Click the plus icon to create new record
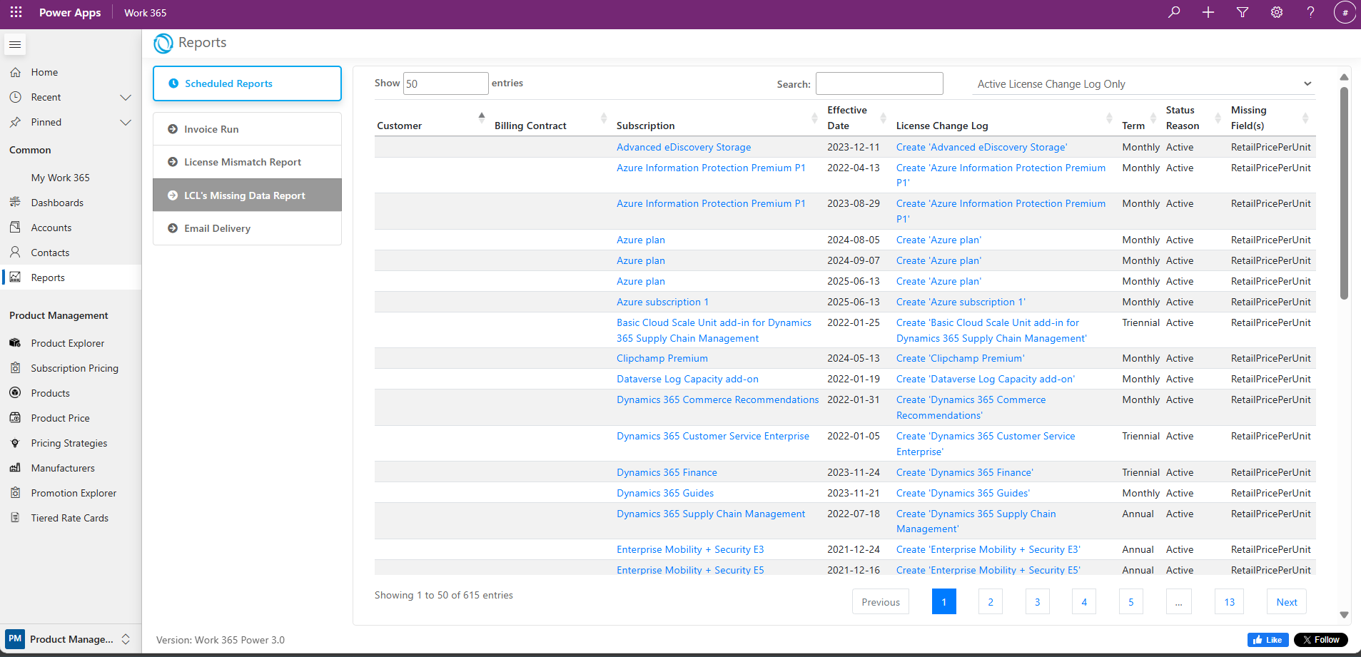Viewport: 1361px width, 657px height. point(1208,12)
